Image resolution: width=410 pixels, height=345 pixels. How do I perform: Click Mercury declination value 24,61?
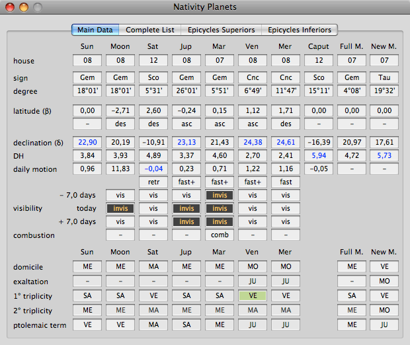(286, 143)
